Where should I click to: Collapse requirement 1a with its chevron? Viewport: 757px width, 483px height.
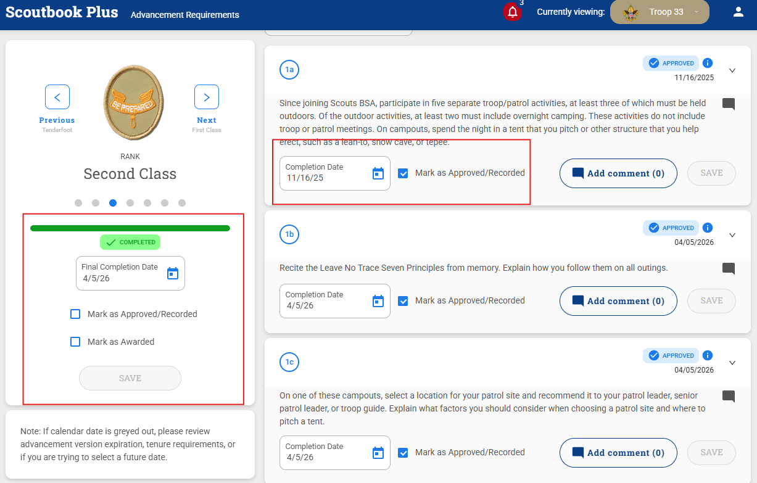tap(732, 70)
